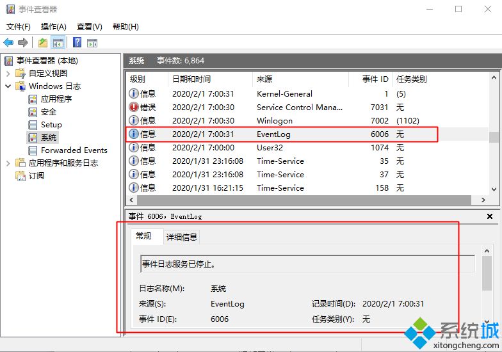Viewport: 502px width, 352px height.
Task: Sort by the 级别 column header
Action: tap(147, 79)
